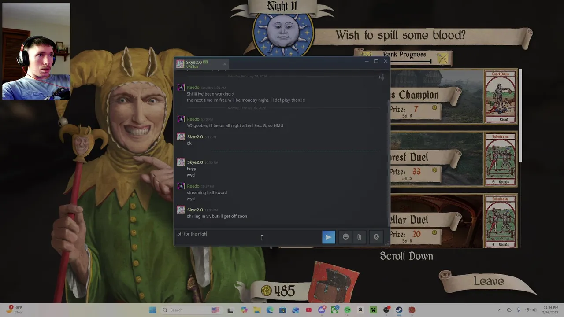The width and height of the screenshot is (564, 317).
Task: Click the Submission 4 Rounds card image
Action: click(x=500, y=221)
